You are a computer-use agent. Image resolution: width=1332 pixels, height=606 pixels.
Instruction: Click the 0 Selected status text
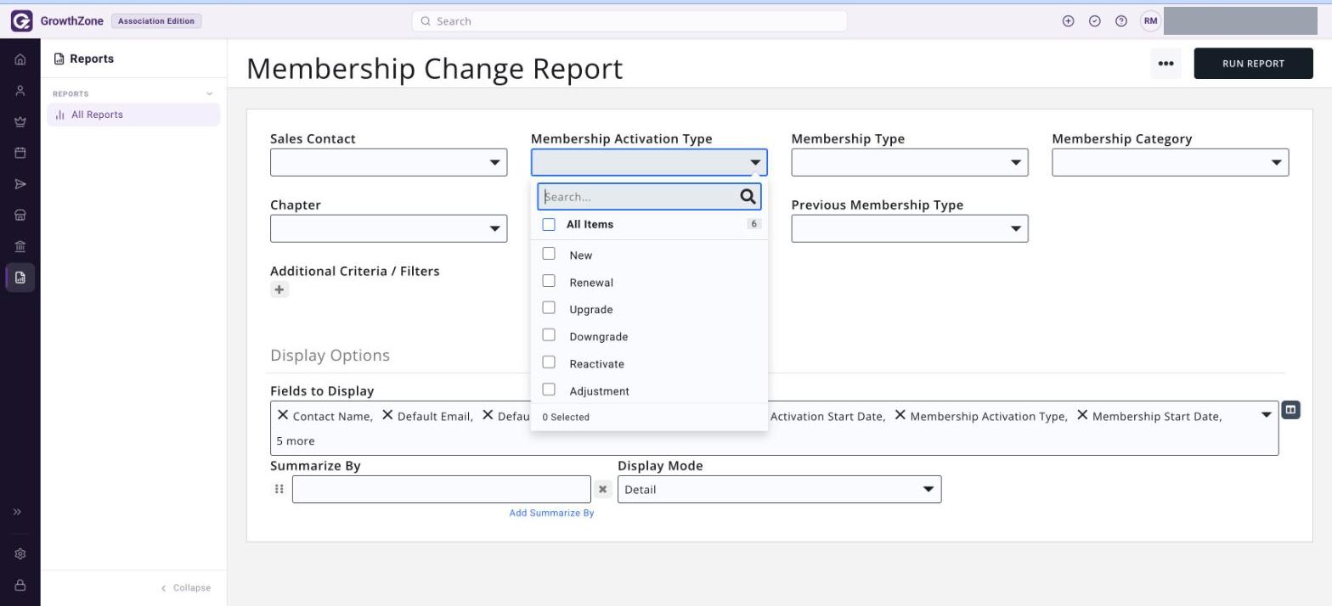tap(566, 417)
